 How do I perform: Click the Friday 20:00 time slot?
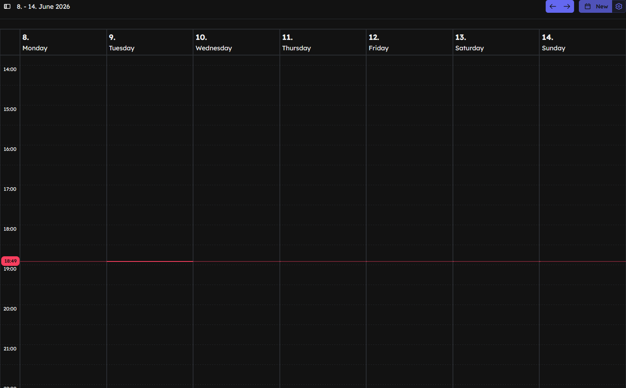(409, 315)
